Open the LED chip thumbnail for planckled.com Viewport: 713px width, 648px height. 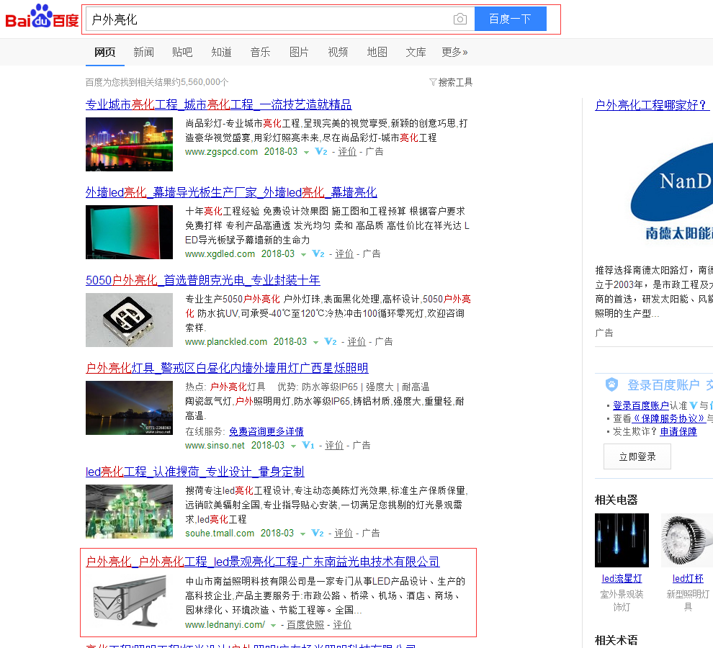point(129,320)
